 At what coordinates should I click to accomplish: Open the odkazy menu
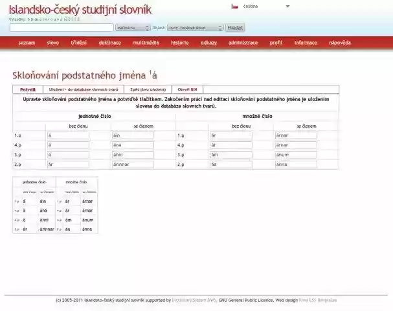tap(208, 43)
